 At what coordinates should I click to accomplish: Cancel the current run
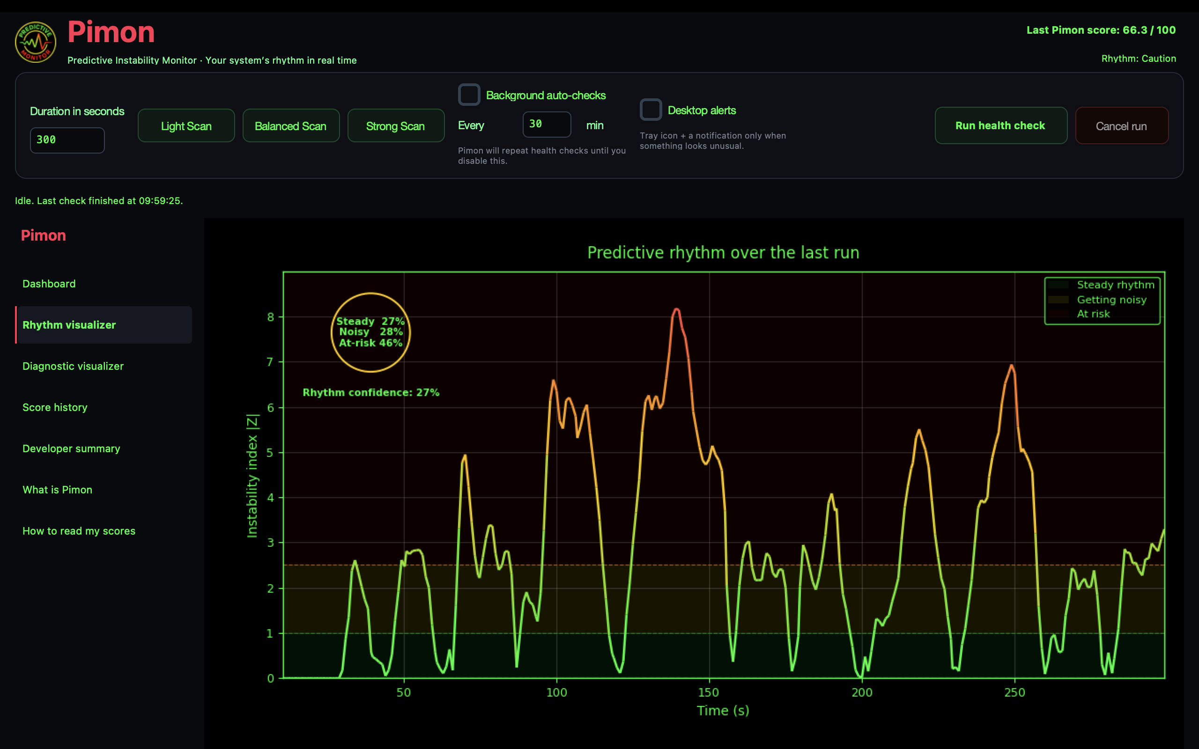1122,126
